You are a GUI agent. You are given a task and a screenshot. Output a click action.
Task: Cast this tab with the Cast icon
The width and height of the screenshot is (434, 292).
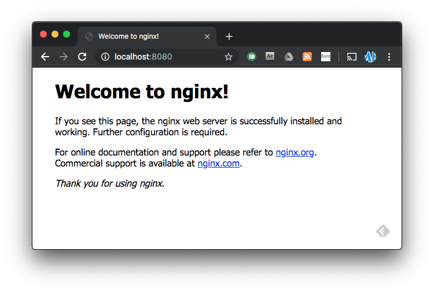pos(351,57)
